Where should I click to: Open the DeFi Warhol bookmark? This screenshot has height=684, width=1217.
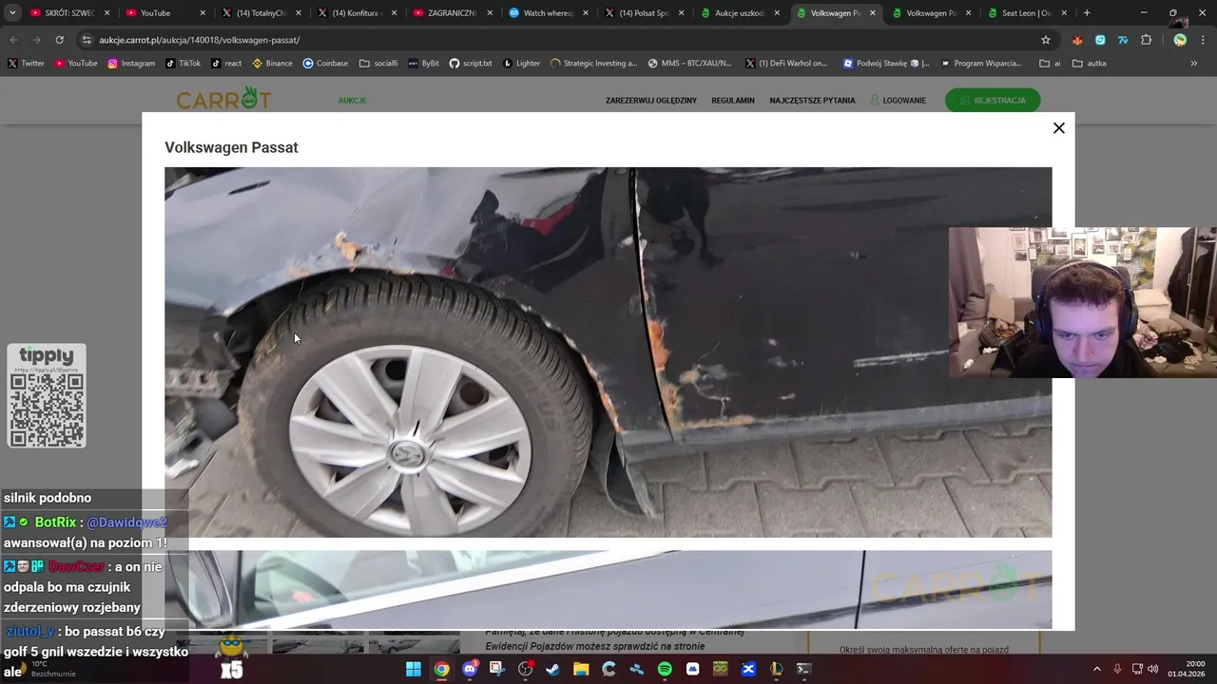(786, 64)
